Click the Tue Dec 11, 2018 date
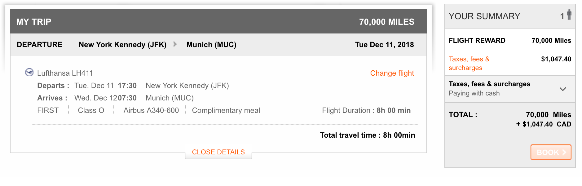The width and height of the screenshot is (582, 186). point(384,45)
